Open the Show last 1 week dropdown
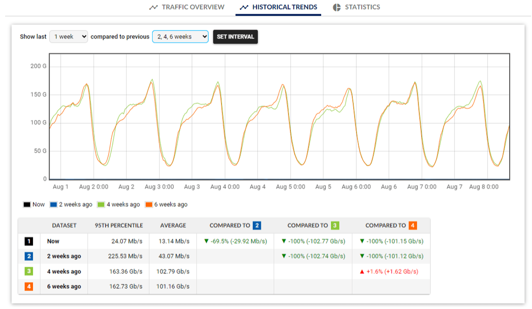Screen dimensions: 532x309 tap(69, 37)
